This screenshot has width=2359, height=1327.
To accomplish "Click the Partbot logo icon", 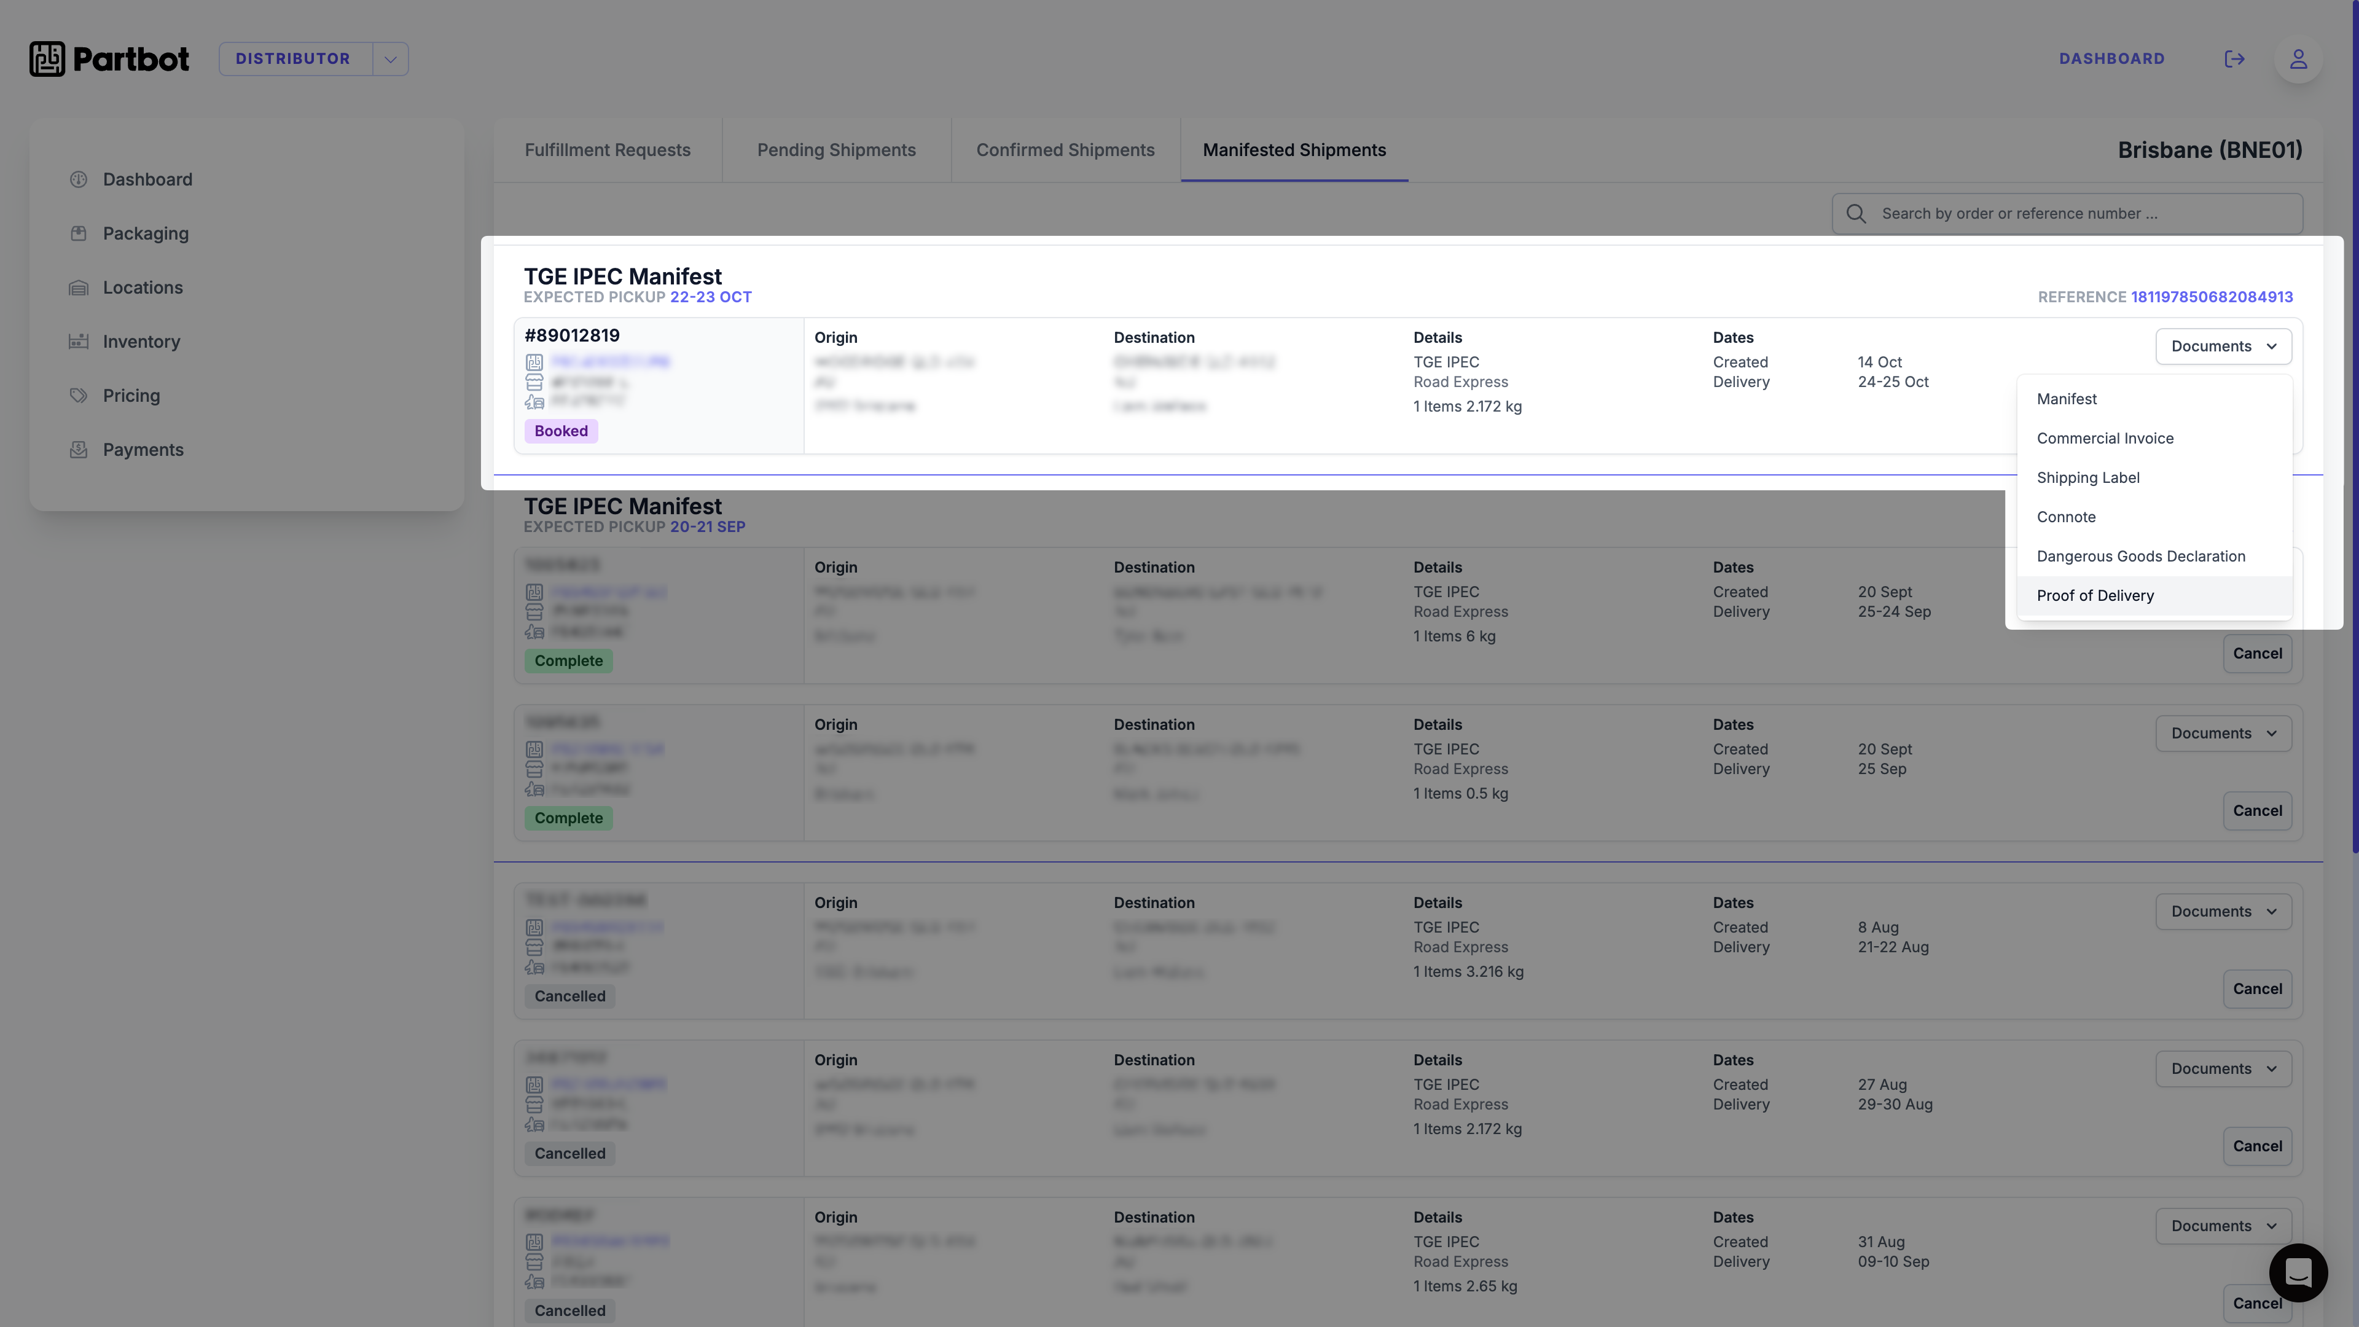I will [48, 58].
